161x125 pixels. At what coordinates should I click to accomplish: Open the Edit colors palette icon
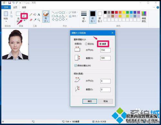click(144, 16)
